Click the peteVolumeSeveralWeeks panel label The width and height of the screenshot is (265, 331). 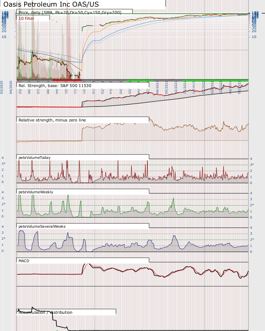42,226
